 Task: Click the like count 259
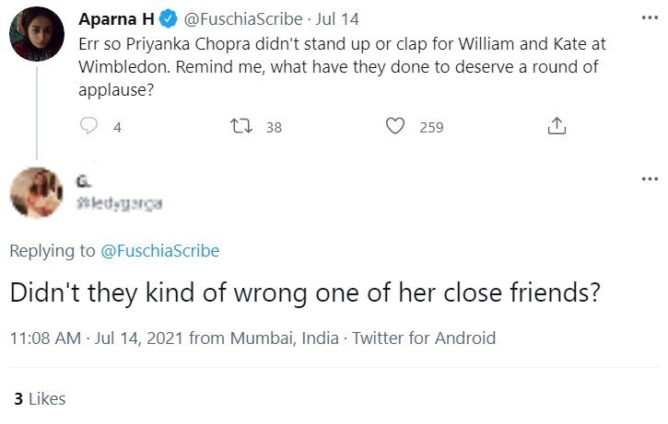pyautogui.click(x=431, y=127)
